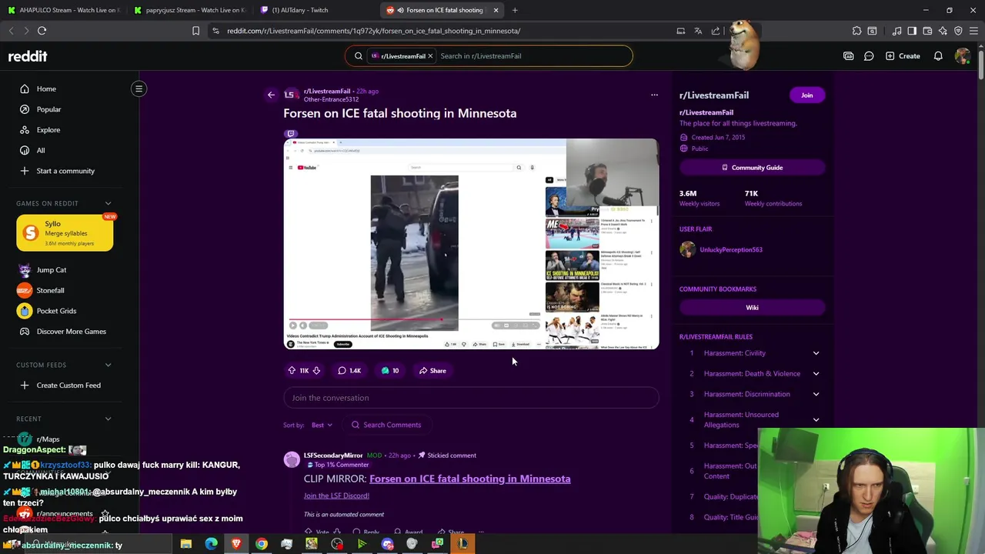Open the Other-Entrance5312 author profile
The width and height of the screenshot is (985, 554).
point(331,99)
